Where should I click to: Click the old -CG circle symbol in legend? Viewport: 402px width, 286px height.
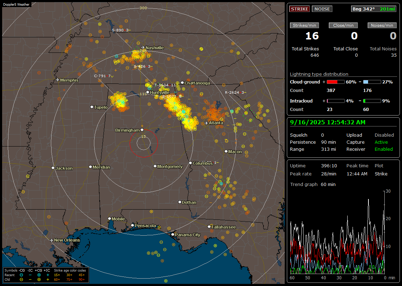point(21,280)
